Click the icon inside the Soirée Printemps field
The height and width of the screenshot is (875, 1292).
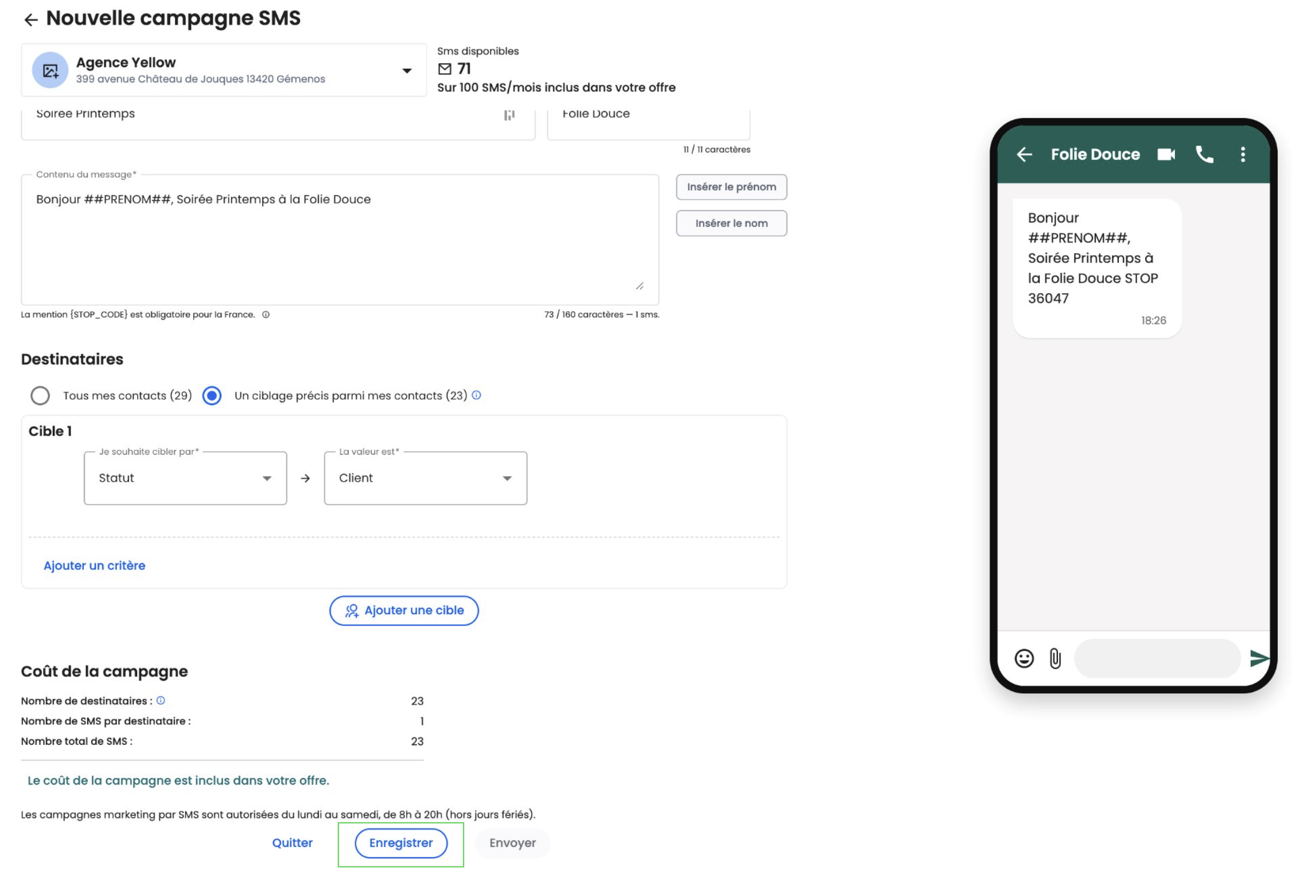click(x=509, y=115)
